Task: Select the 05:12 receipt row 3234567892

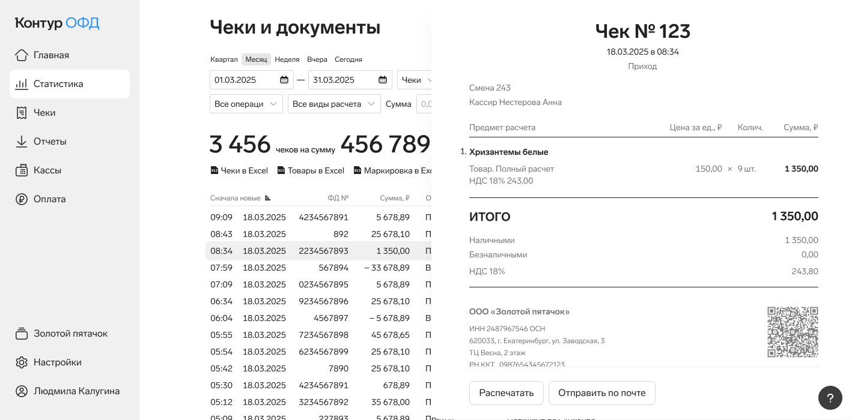Action: tap(318, 402)
